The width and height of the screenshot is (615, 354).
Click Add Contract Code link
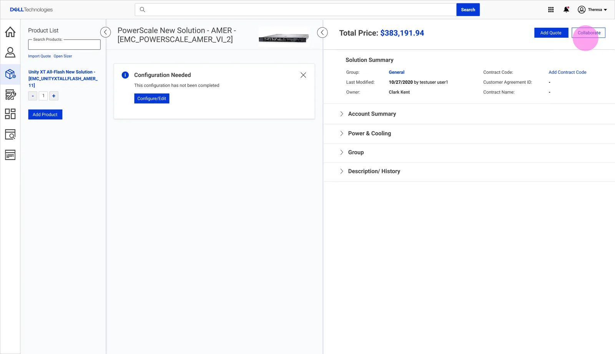pos(567,72)
